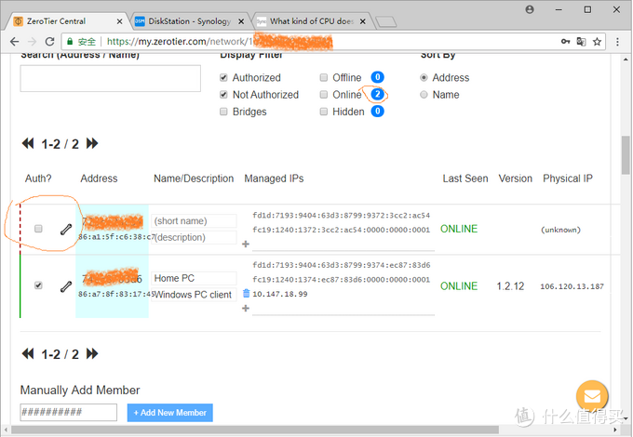This screenshot has width=633, height=437.
Task: Sort members by Name radio option
Action: pyautogui.click(x=424, y=95)
